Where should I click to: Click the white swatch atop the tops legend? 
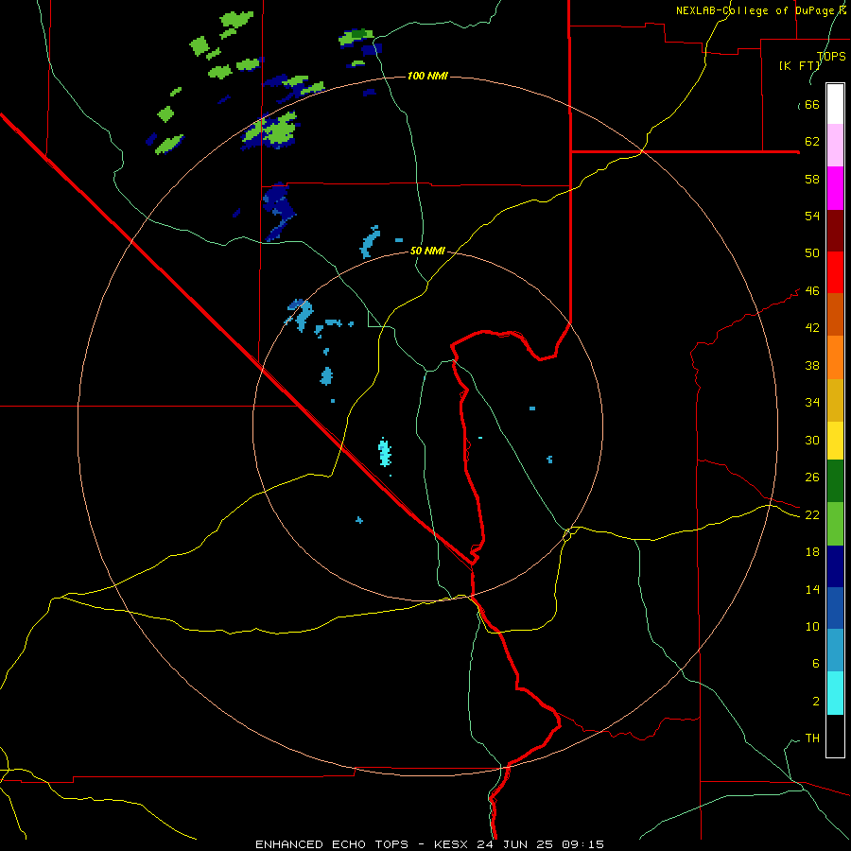pyautogui.click(x=835, y=104)
